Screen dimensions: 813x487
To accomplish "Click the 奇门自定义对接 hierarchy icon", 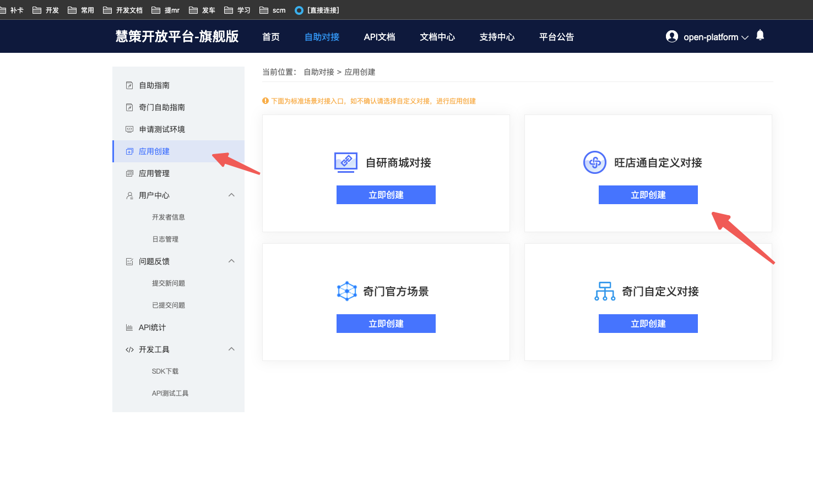I will click(605, 291).
